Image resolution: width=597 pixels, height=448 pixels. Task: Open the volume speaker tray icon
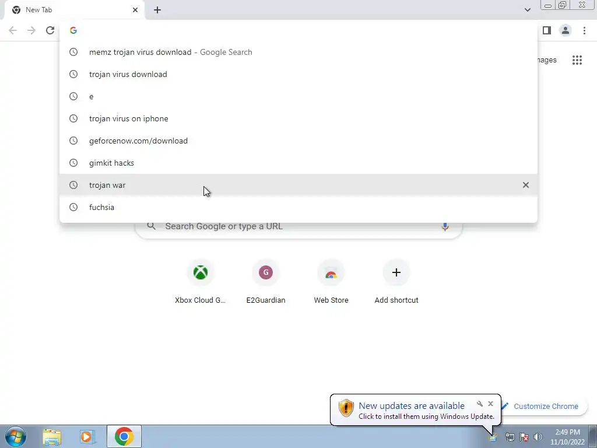tap(538, 437)
